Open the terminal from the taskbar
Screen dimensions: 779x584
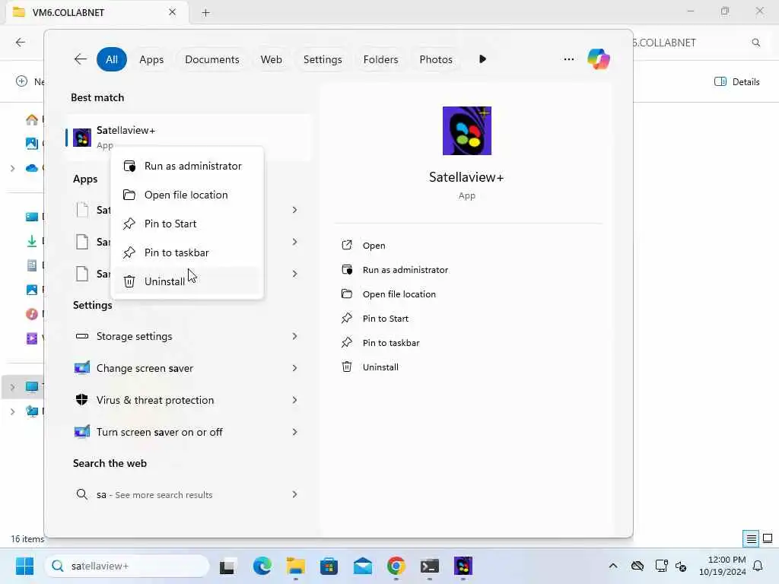coord(430,566)
